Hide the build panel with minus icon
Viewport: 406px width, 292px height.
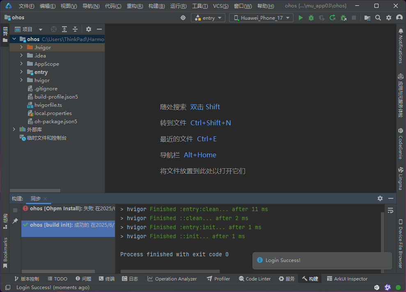[391, 198]
